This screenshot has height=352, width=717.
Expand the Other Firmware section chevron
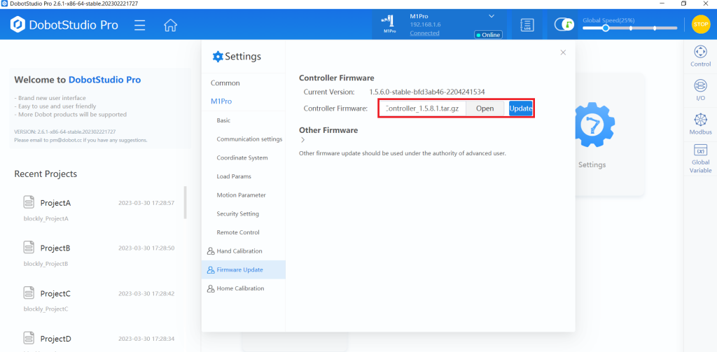[x=302, y=140]
